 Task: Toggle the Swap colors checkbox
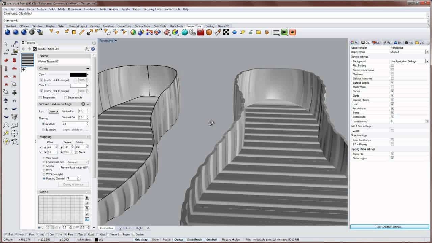[x=40, y=97]
